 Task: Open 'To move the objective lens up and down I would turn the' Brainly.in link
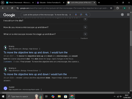click(35, 74)
